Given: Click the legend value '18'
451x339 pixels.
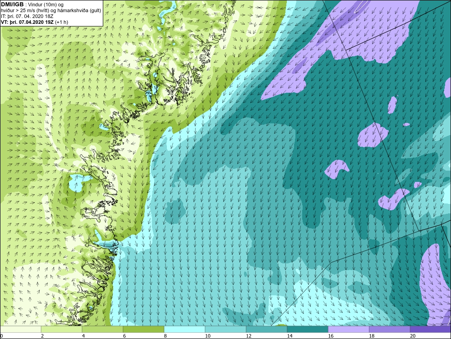Looking at the screenshot, I should 372,336.
